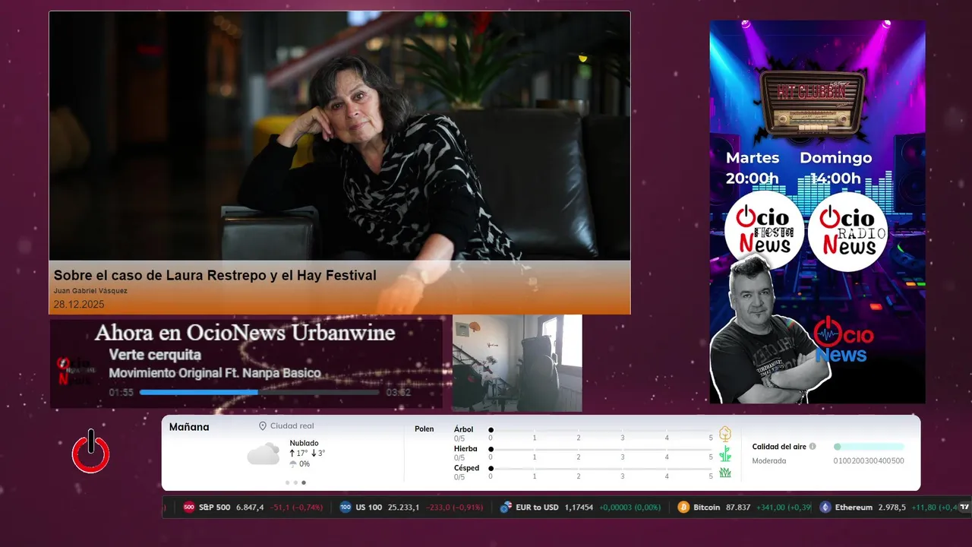Click the Césped pollen level slider

pos(601,469)
